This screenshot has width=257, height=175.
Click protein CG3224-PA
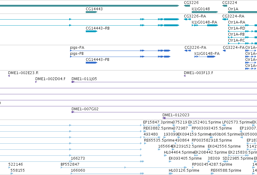[224, 51]
